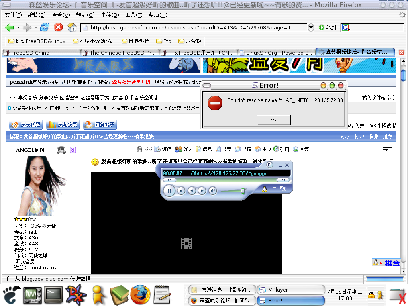408x306 pixels.
Task: Pause playback in the MPlayer window
Action: [x=169, y=191]
